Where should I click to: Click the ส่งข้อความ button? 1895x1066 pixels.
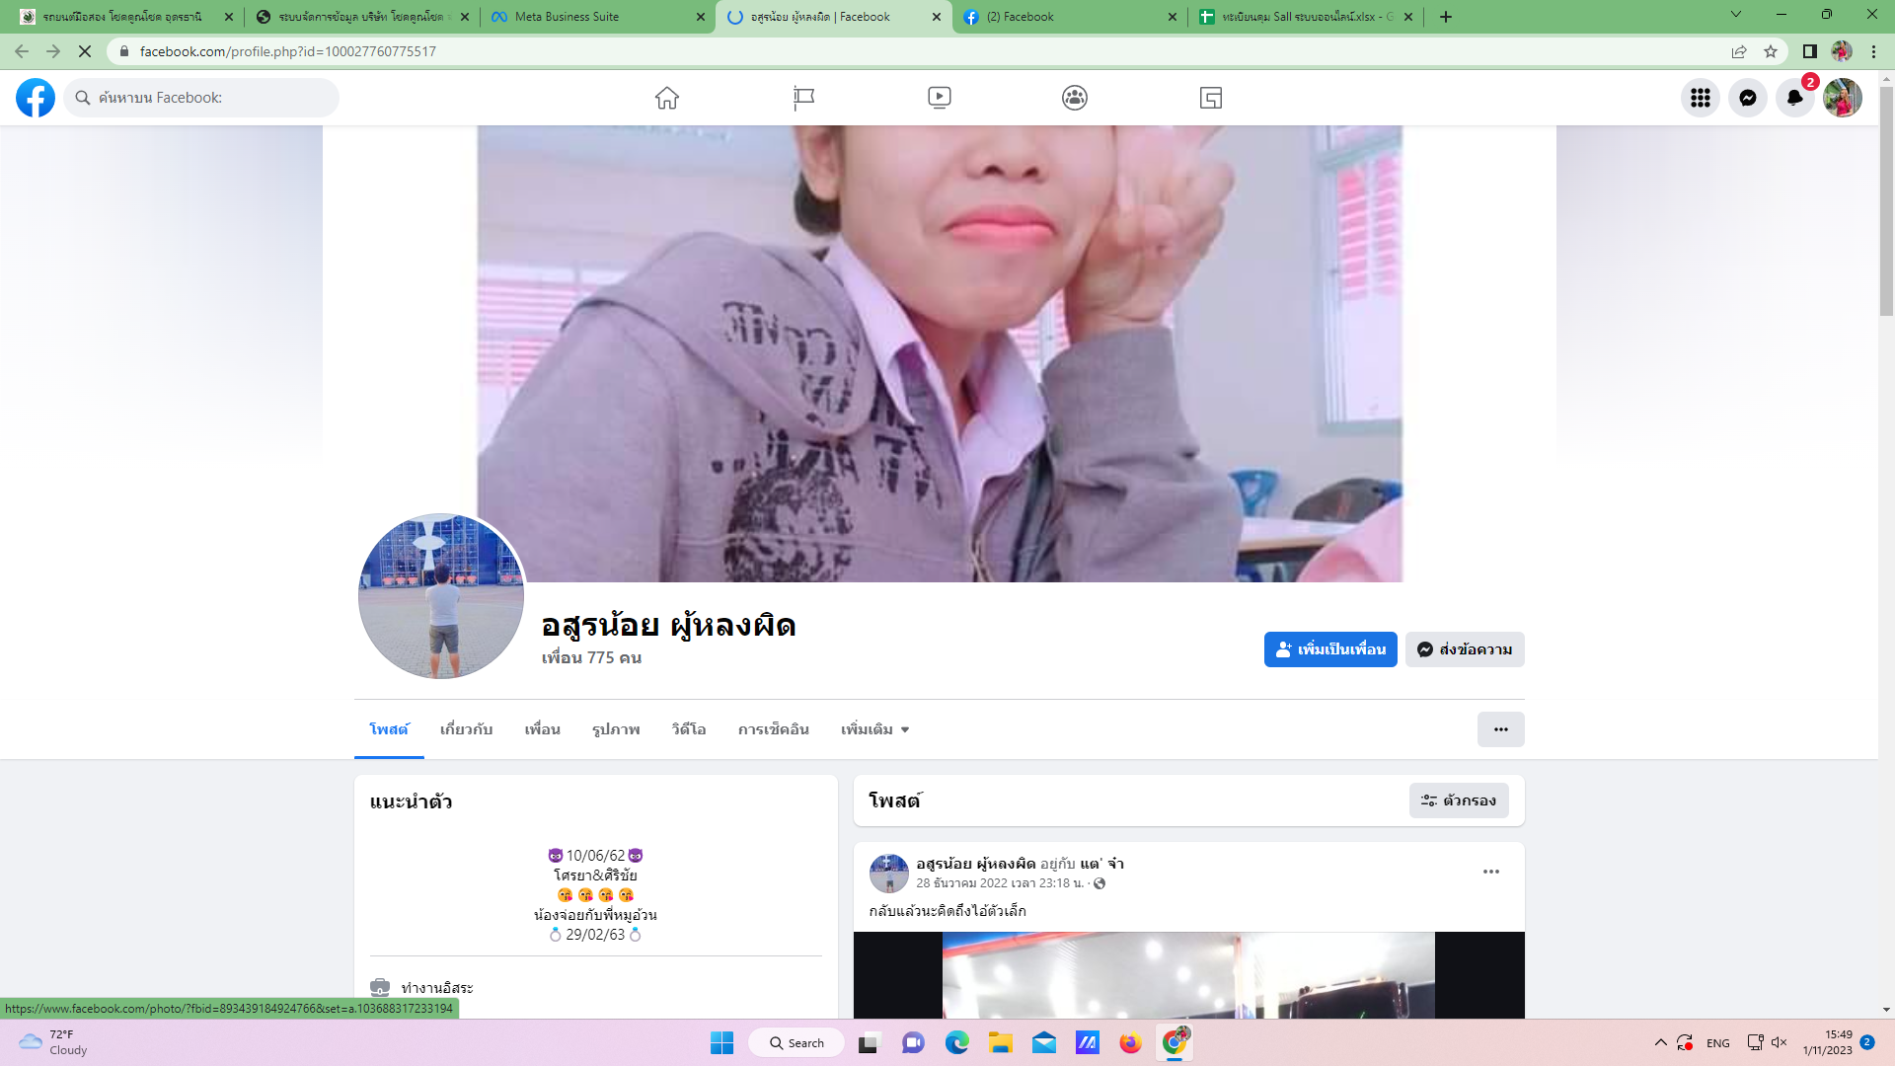tap(1465, 649)
